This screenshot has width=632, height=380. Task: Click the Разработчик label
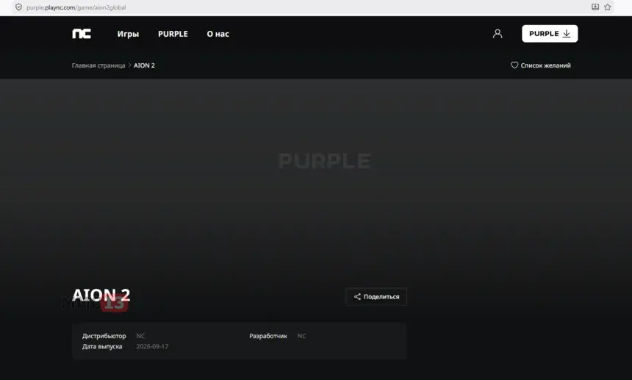[268, 336]
